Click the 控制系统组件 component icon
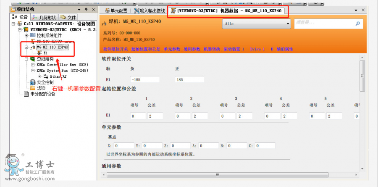 tap(33, 35)
